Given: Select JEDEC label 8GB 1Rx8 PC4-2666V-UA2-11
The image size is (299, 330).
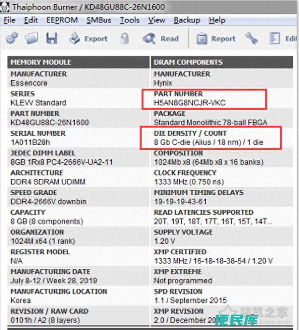Looking at the screenshot, I should (x=62, y=162).
